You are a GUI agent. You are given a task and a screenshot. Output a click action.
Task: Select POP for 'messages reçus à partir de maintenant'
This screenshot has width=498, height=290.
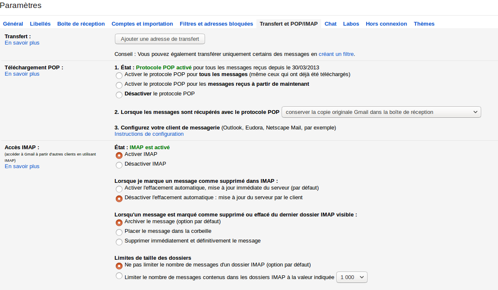119,85
